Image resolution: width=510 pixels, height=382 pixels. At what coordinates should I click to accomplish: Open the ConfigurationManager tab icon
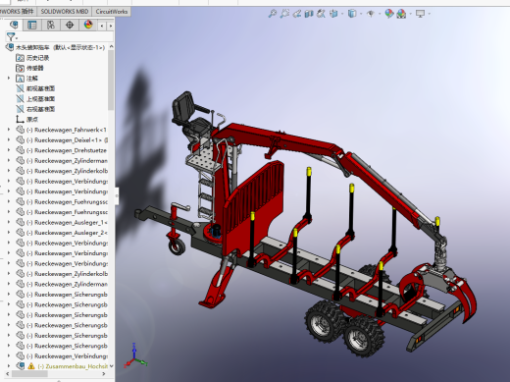(x=51, y=25)
